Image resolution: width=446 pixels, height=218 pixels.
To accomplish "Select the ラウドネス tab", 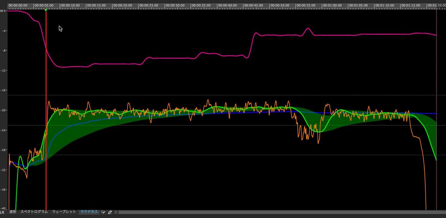I will tap(89, 212).
